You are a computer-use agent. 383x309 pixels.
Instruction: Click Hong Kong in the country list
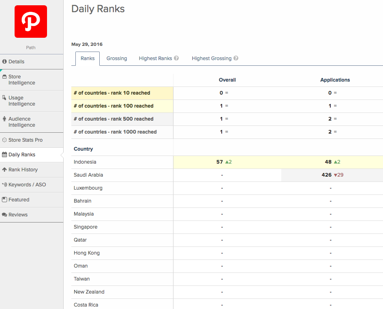click(x=87, y=253)
